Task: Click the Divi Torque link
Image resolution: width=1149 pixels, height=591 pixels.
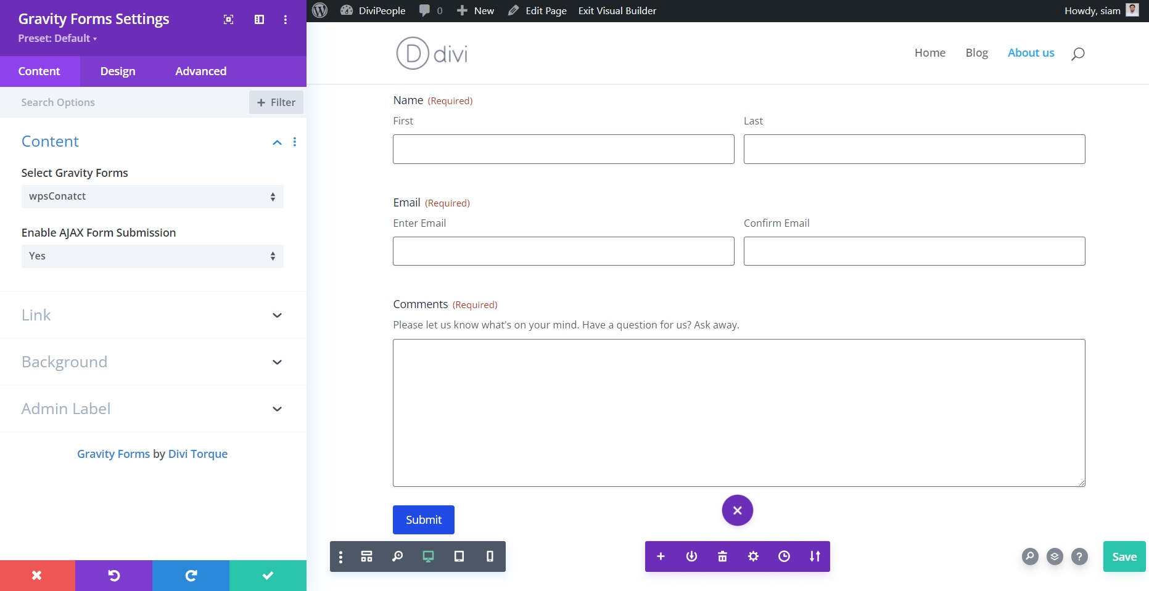Action: tap(199, 454)
